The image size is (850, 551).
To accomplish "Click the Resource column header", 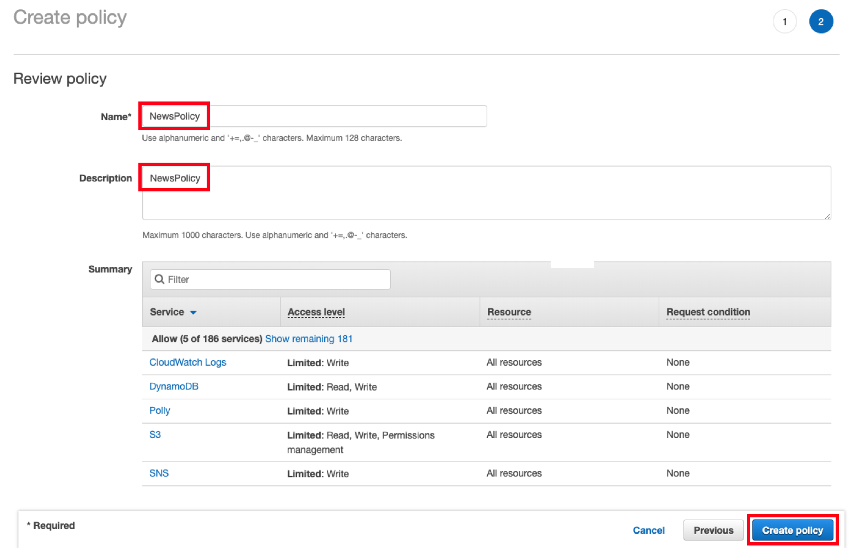I will coord(509,312).
